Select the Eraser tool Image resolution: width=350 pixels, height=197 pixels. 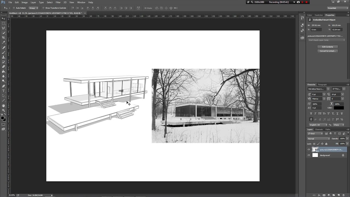pos(4,66)
